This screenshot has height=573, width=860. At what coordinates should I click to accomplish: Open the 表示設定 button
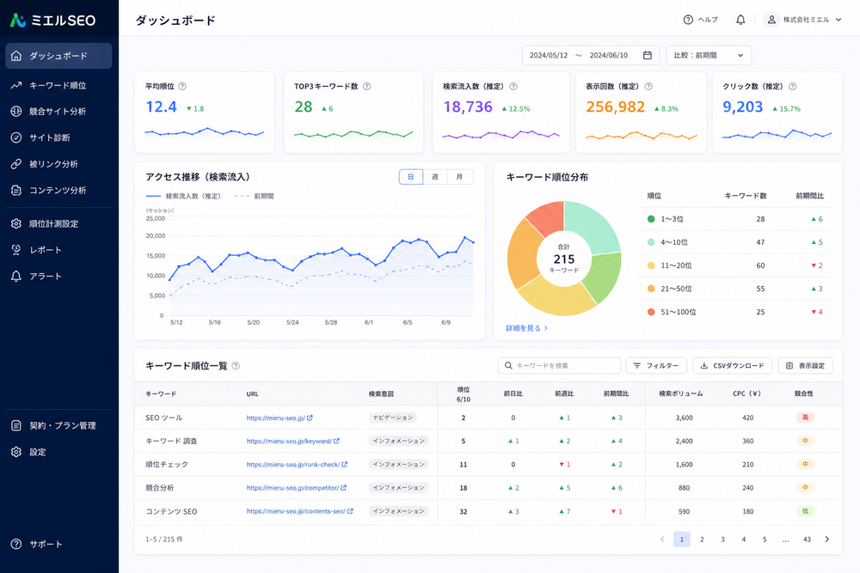[805, 365]
